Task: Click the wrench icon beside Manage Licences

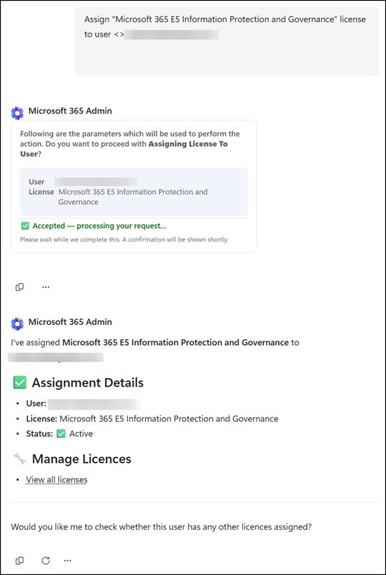Action: 19,459
